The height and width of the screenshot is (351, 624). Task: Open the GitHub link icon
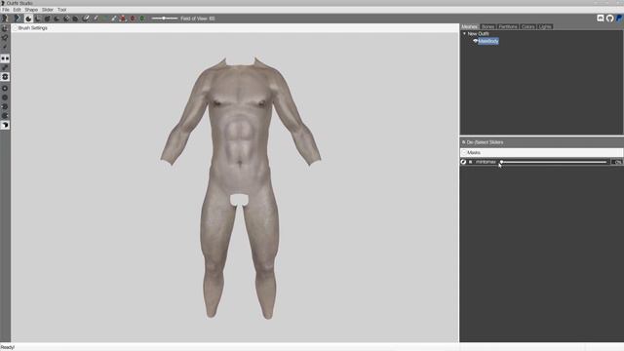pos(609,19)
